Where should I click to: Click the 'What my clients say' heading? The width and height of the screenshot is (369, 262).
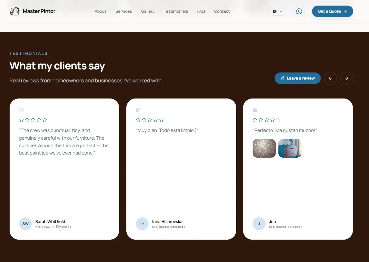[x=57, y=66]
